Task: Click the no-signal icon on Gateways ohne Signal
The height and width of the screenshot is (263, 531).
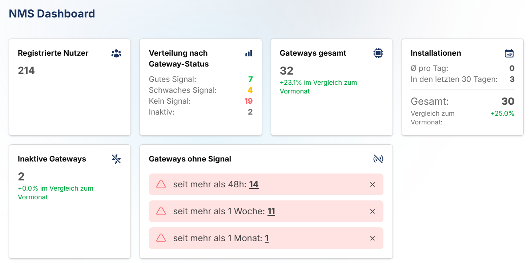Action: click(x=378, y=159)
